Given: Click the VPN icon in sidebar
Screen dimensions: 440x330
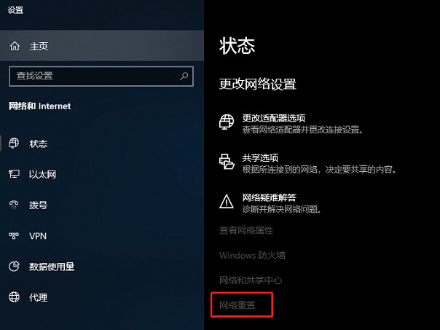Looking at the screenshot, I should pyautogui.click(x=14, y=236).
